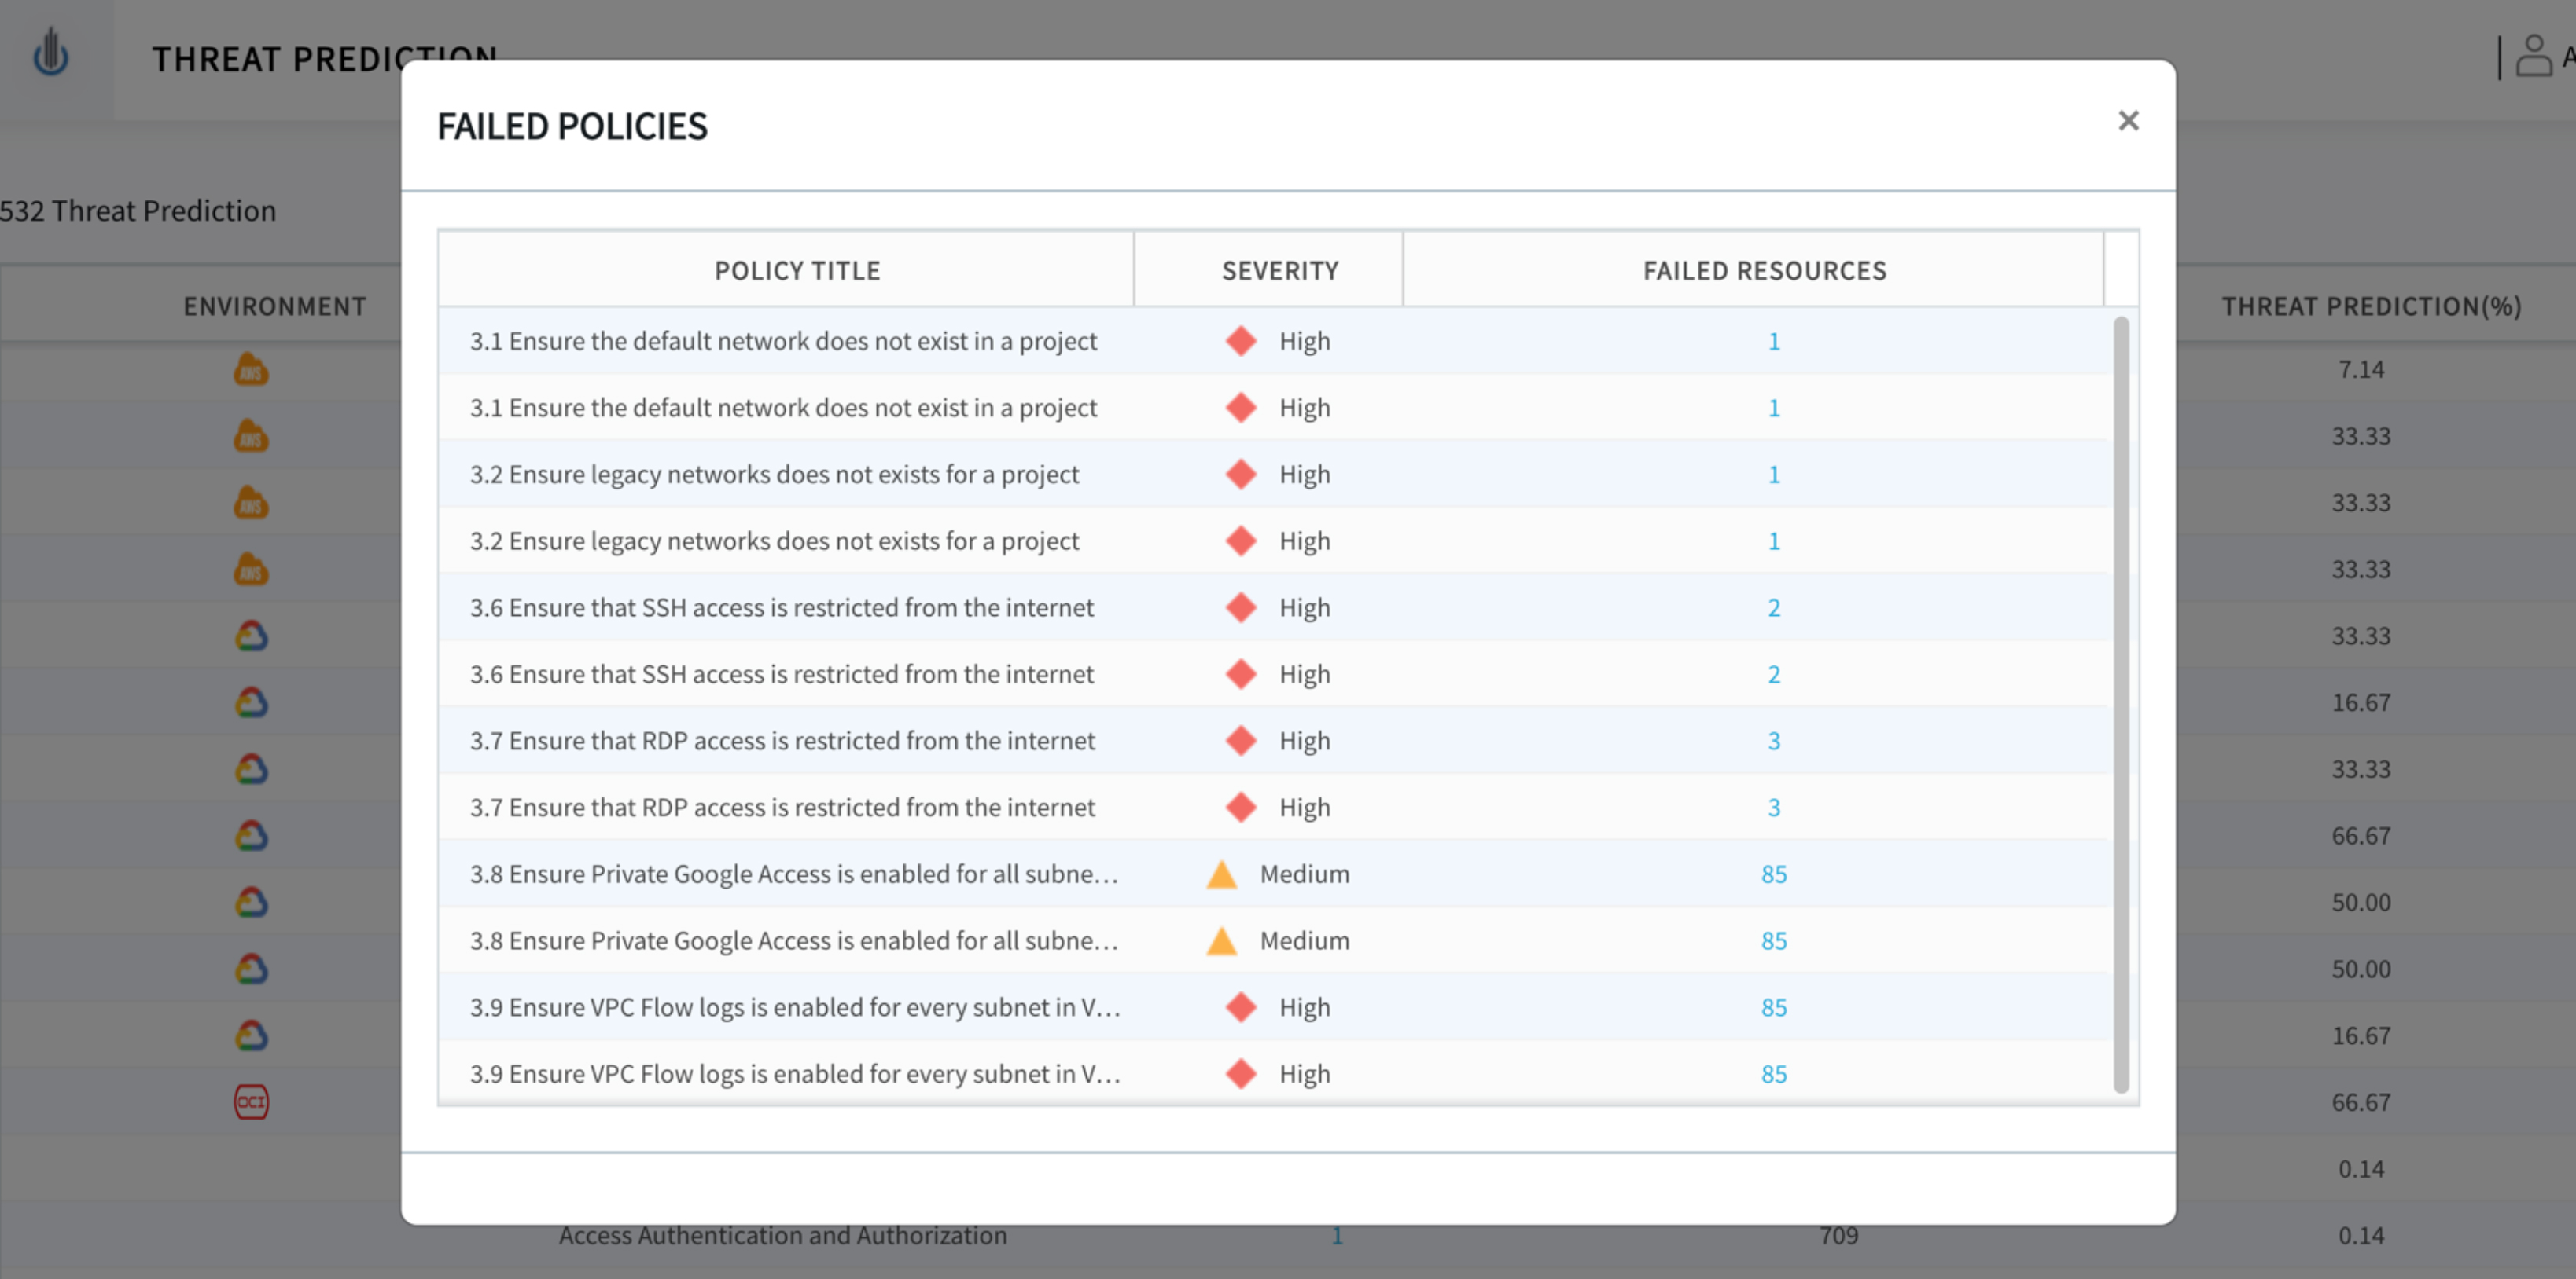Screen dimensions: 2576x1279
Task: Open failed resources 3 for first 3.7 row
Action: click(1774, 742)
